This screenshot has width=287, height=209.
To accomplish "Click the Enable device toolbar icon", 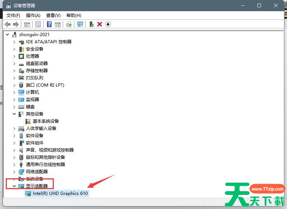I will click(92, 24).
